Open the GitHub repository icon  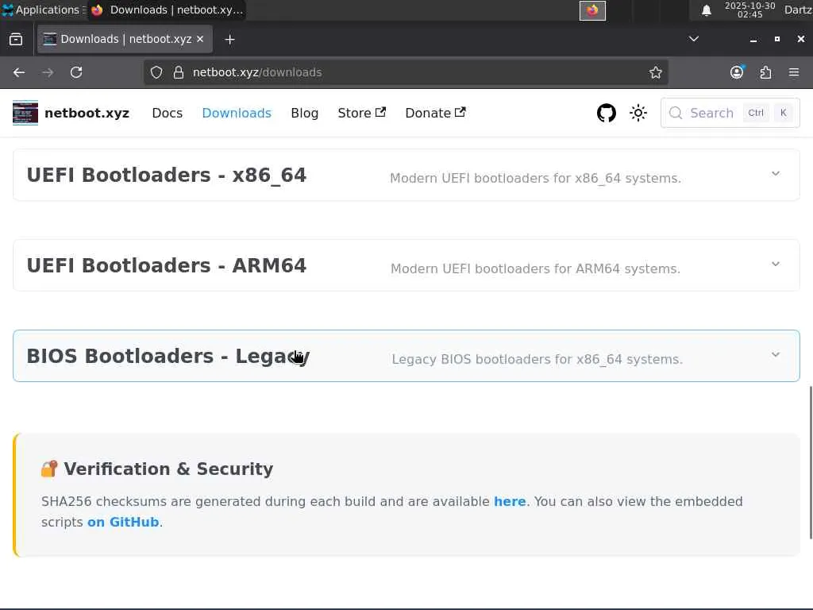[x=607, y=113]
